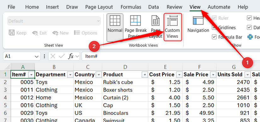Select column A header

[x=23, y=67]
